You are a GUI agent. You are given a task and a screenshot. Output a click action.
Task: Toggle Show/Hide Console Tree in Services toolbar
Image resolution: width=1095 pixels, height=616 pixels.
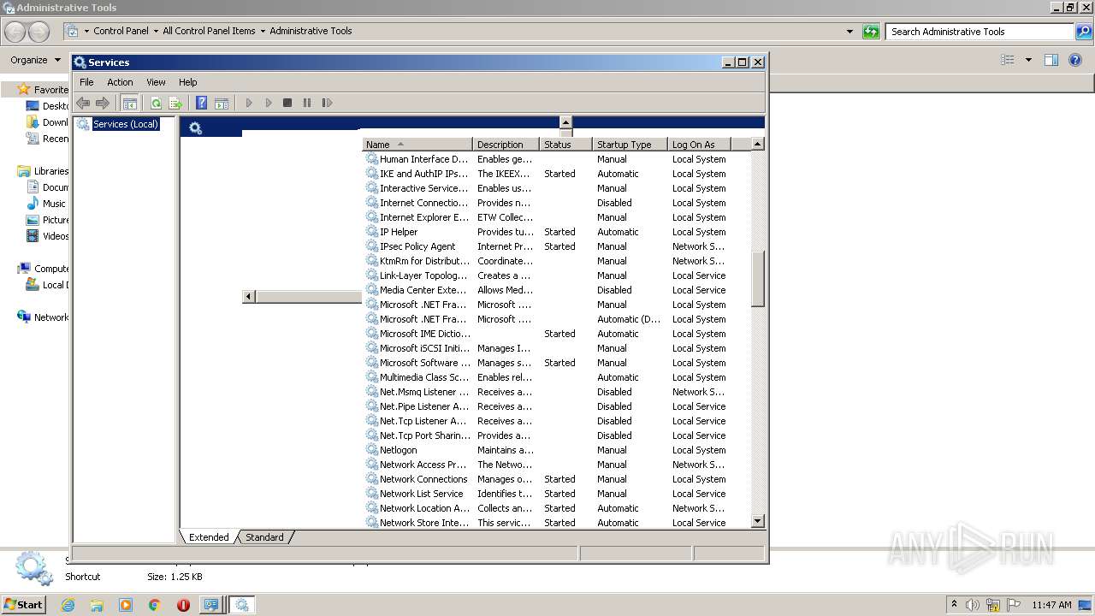coord(129,103)
